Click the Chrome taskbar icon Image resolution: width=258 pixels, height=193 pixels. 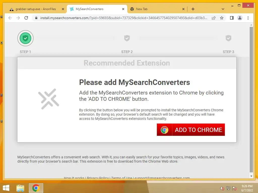[x=36, y=188]
